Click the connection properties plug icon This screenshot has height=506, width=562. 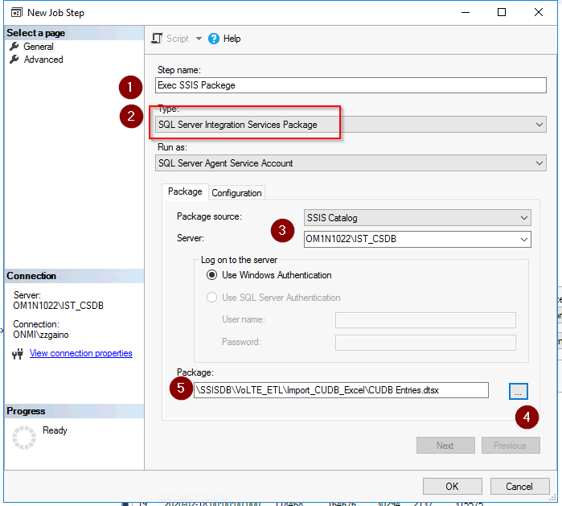(x=18, y=354)
